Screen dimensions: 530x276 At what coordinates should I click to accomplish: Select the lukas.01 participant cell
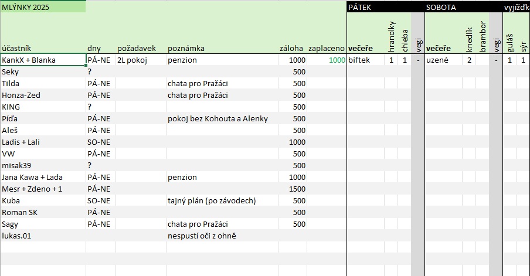click(43, 236)
